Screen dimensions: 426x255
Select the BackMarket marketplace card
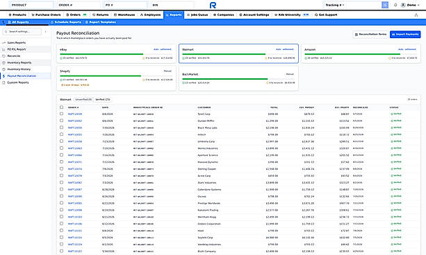point(238,78)
